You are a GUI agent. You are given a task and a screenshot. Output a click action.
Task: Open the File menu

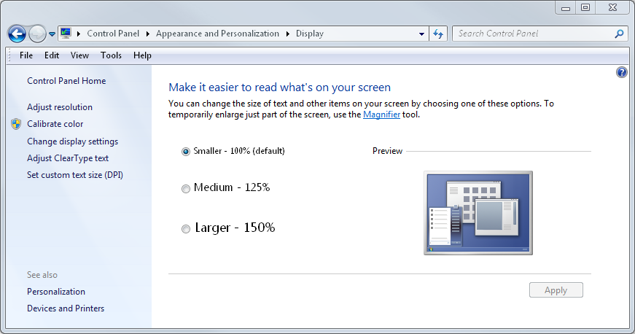pyautogui.click(x=26, y=55)
